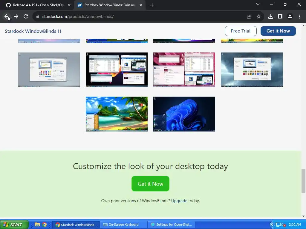Share this page via share icon

tap(249, 17)
